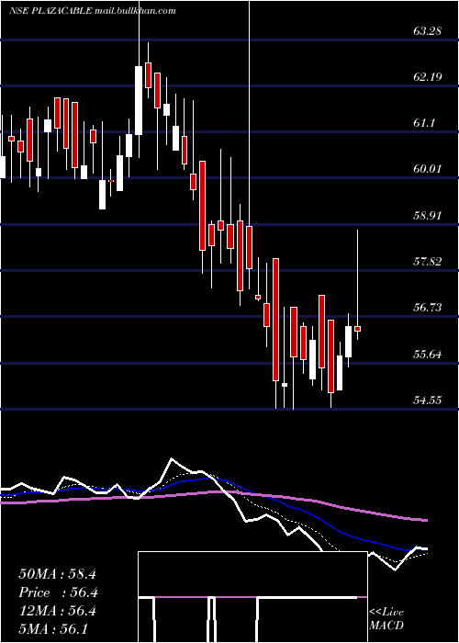Image resolution: width=459 pixels, height=643 pixels.
Task: Click the 50MA : 58.4 readout
Action: (57, 574)
